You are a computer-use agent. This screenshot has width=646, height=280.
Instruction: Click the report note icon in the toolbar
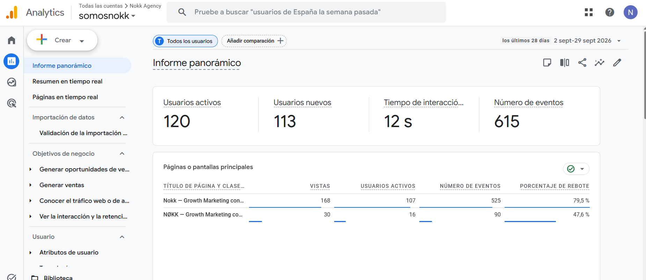(547, 62)
